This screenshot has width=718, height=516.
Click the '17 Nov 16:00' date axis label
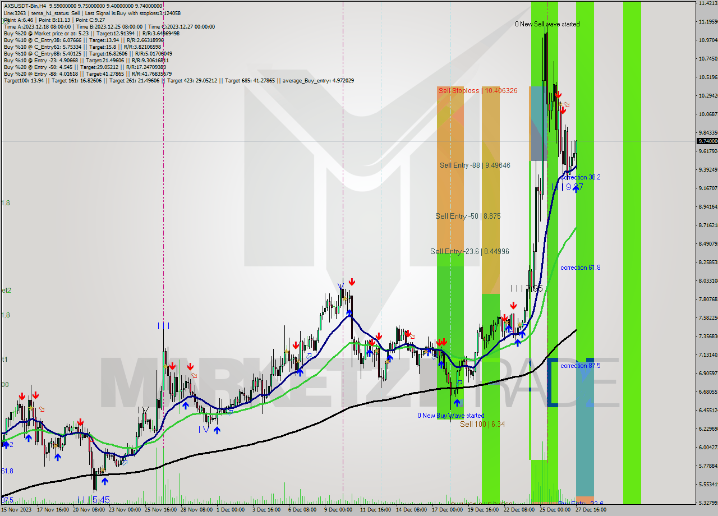pyautogui.click(x=52, y=510)
